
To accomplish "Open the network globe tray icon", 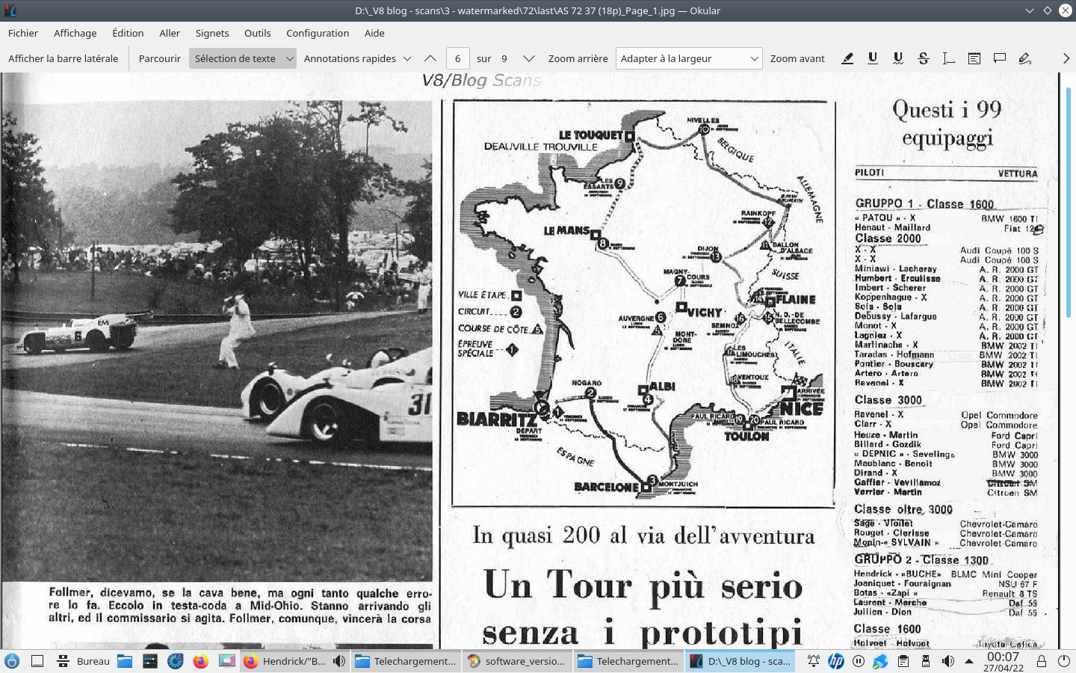I will (880, 661).
